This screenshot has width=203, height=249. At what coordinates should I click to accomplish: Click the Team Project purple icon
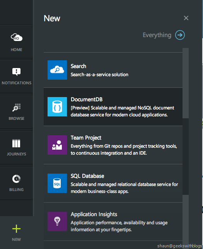(57, 145)
